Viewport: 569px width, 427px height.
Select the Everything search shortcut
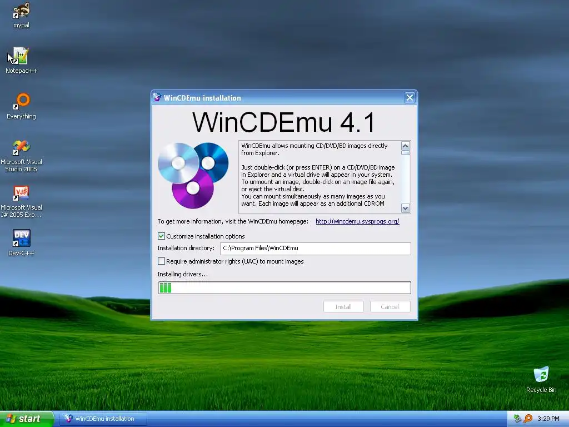click(21, 106)
